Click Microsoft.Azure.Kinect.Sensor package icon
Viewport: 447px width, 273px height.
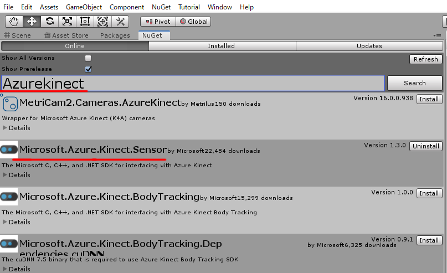point(9,150)
